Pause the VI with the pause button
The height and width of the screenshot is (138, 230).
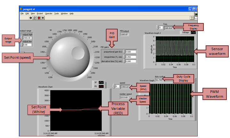[43, 18]
